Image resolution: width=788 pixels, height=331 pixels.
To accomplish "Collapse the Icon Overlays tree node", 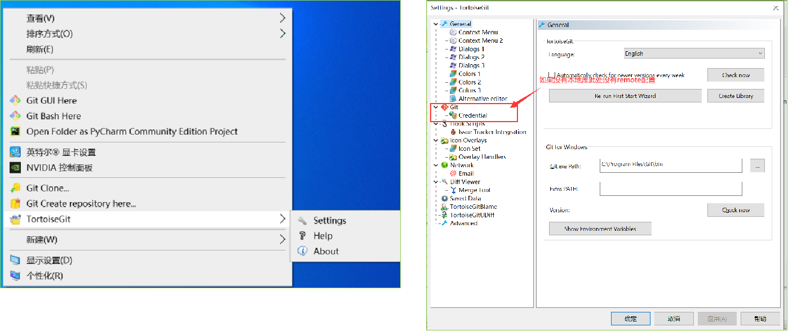I will pyautogui.click(x=435, y=140).
